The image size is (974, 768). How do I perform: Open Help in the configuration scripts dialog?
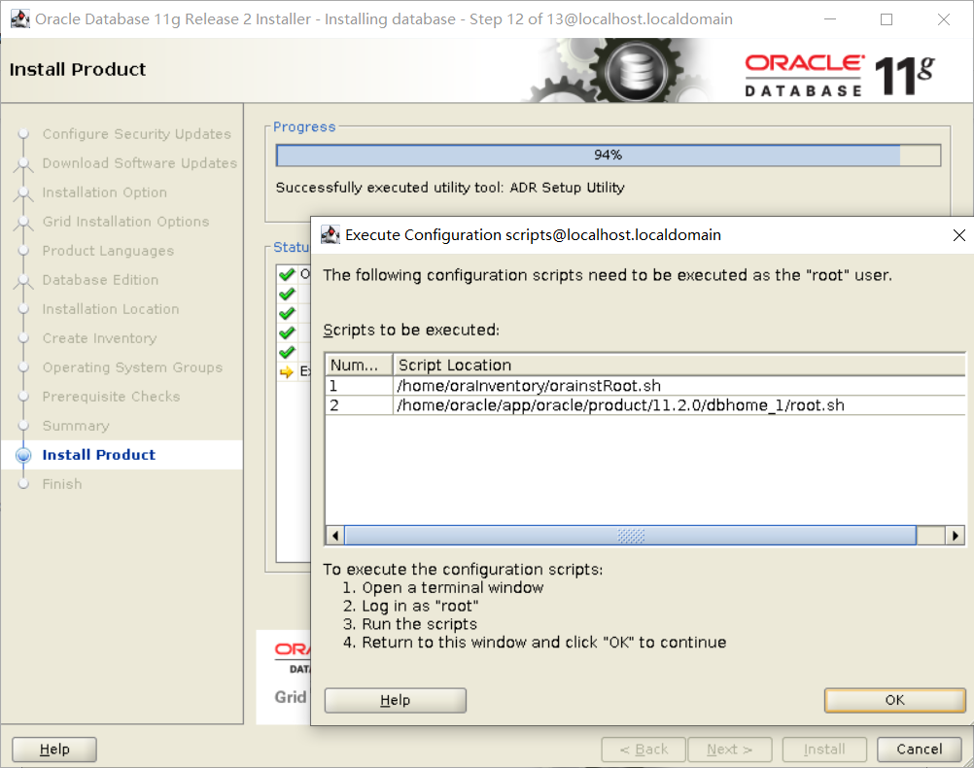[395, 700]
